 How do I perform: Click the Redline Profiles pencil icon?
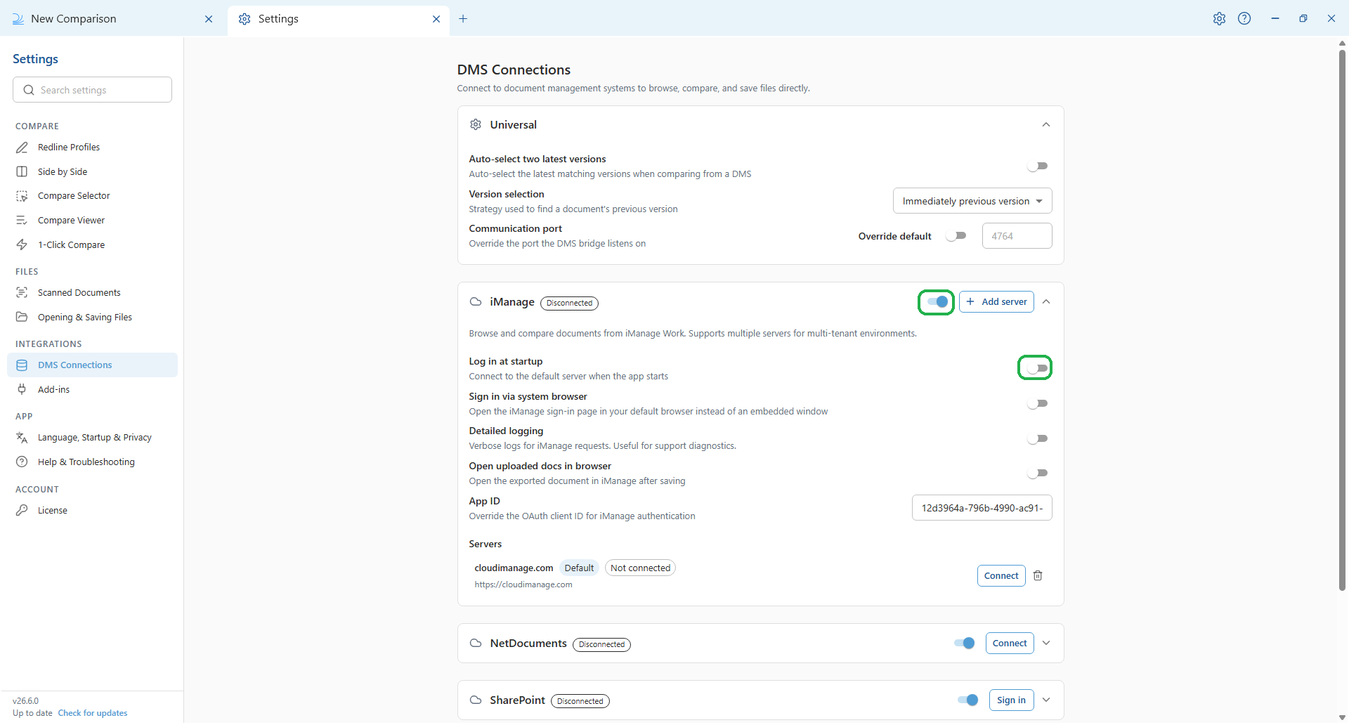coord(22,148)
